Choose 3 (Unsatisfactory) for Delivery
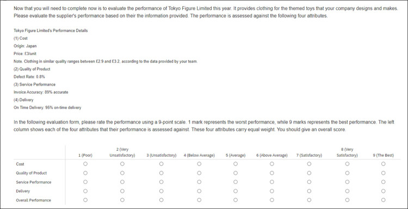This screenshot has width=408, height=209. 162,191
